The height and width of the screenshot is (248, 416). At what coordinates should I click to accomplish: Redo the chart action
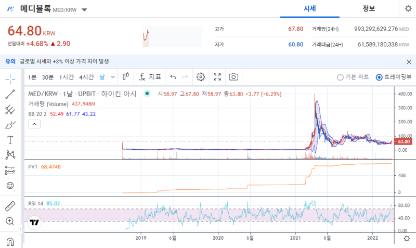(x=185, y=77)
